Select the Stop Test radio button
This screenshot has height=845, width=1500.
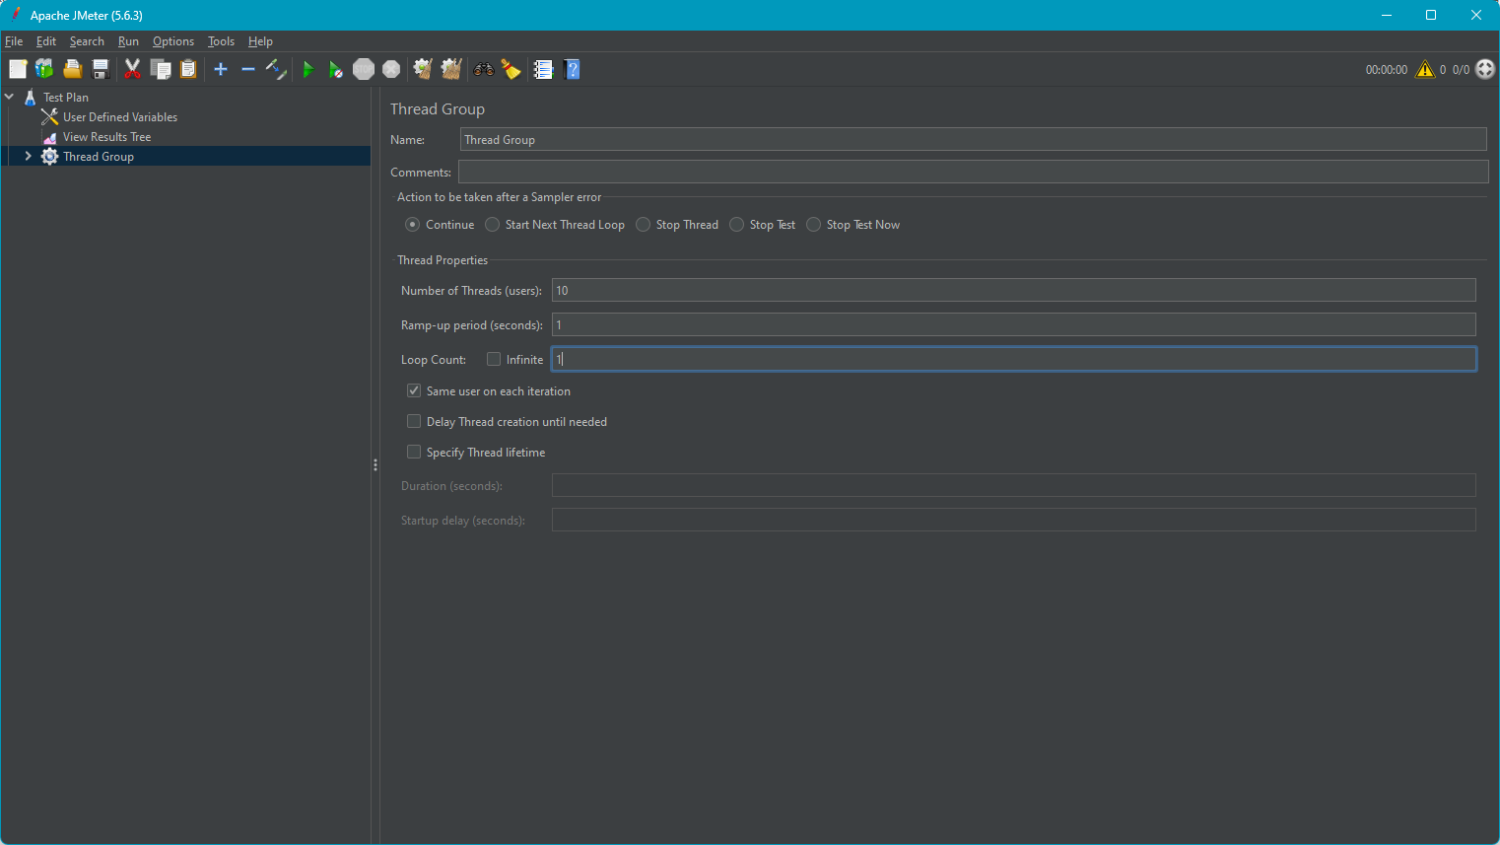pos(736,225)
